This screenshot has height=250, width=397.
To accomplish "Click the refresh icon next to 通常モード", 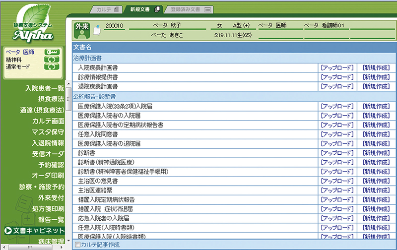I will pyautogui.click(x=52, y=66).
